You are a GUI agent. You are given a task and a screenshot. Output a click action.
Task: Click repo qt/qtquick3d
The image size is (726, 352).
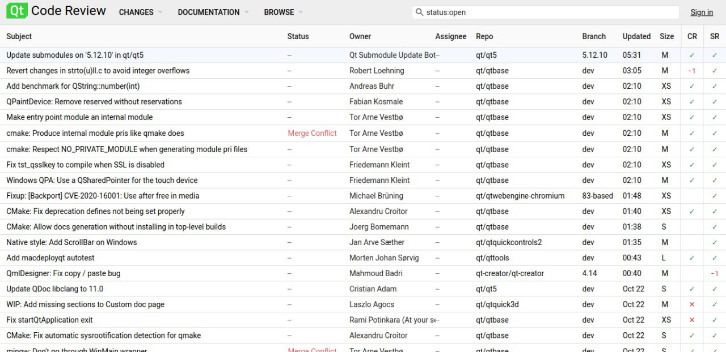[497, 304]
